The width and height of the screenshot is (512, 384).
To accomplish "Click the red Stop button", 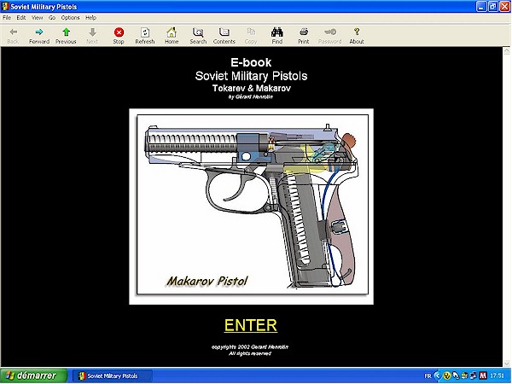I will tap(119, 35).
